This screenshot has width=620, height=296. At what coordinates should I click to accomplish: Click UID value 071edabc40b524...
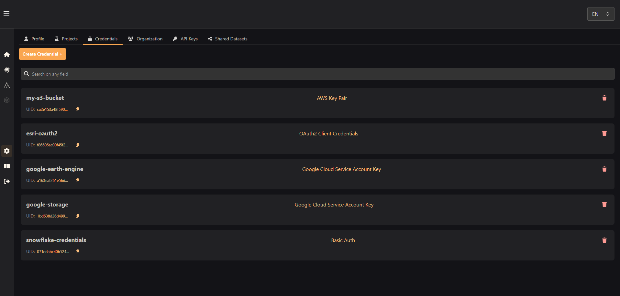point(53,252)
